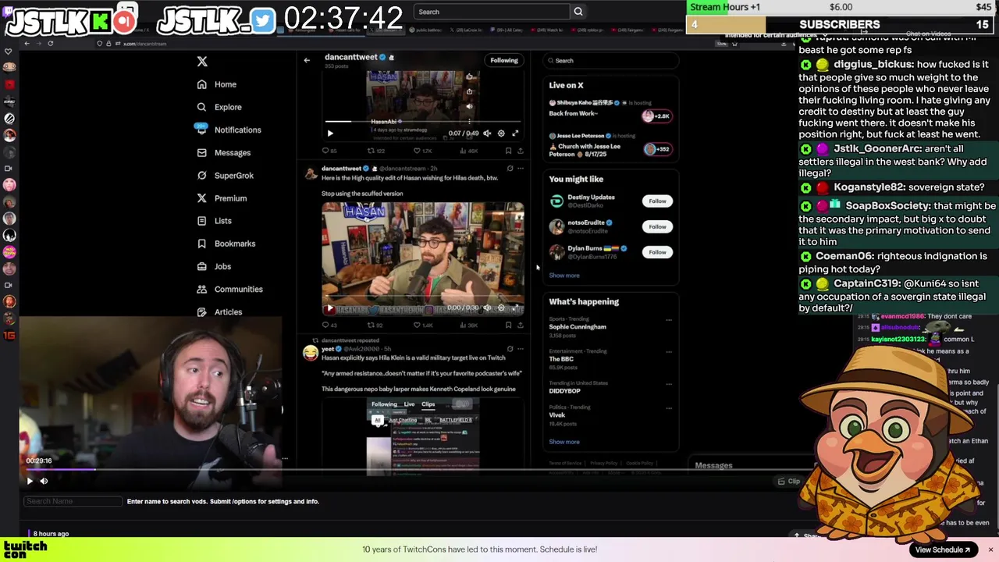
Task: Open Explore in the X sidebar
Action: coord(228,107)
